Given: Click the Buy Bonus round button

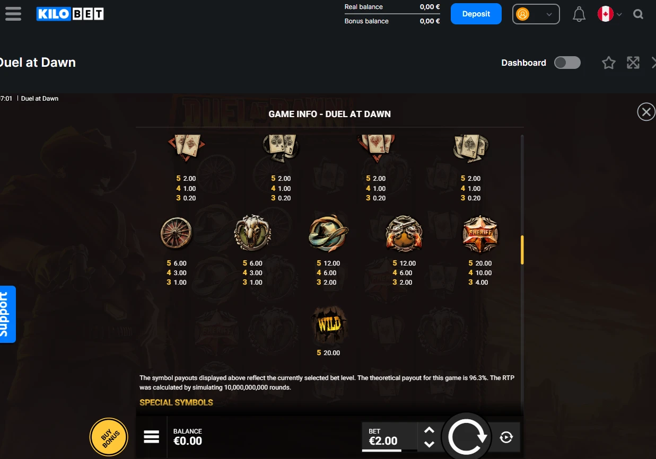Looking at the screenshot, I should tap(109, 437).
